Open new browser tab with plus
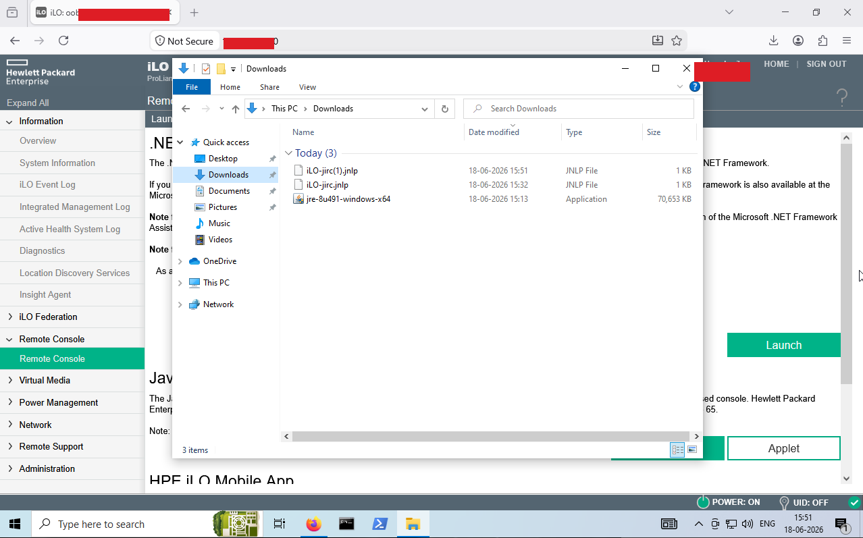This screenshot has width=863, height=538. pos(194,12)
